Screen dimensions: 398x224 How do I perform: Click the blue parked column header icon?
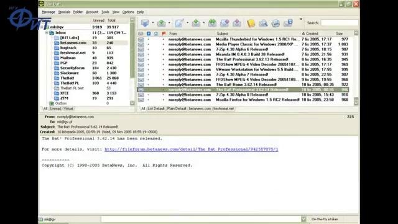tap(149, 34)
